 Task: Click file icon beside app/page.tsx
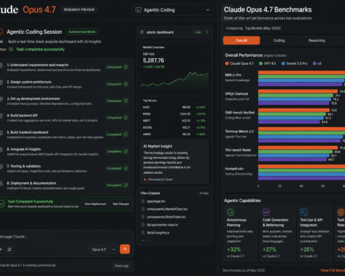click(143, 201)
